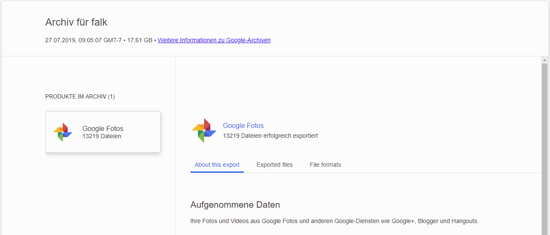Click the Aufgenommene Daten heading
The height and width of the screenshot is (235, 550).
pos(235,205)
